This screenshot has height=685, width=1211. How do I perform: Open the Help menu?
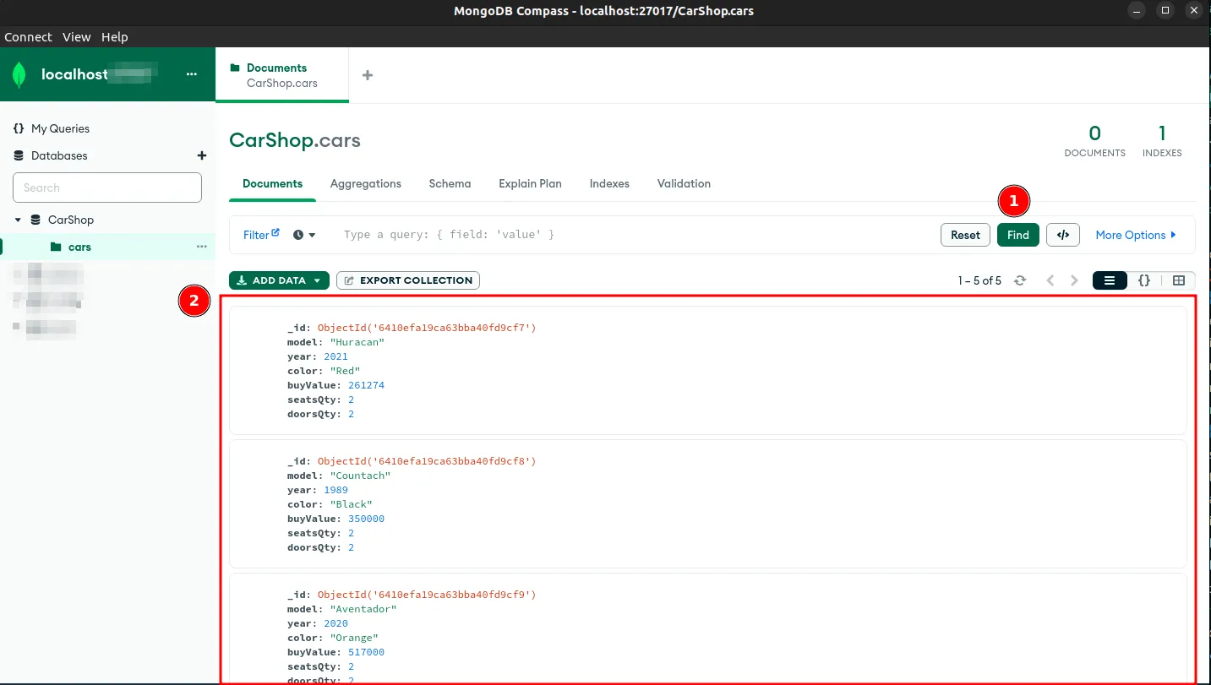(x=115, y=37)
